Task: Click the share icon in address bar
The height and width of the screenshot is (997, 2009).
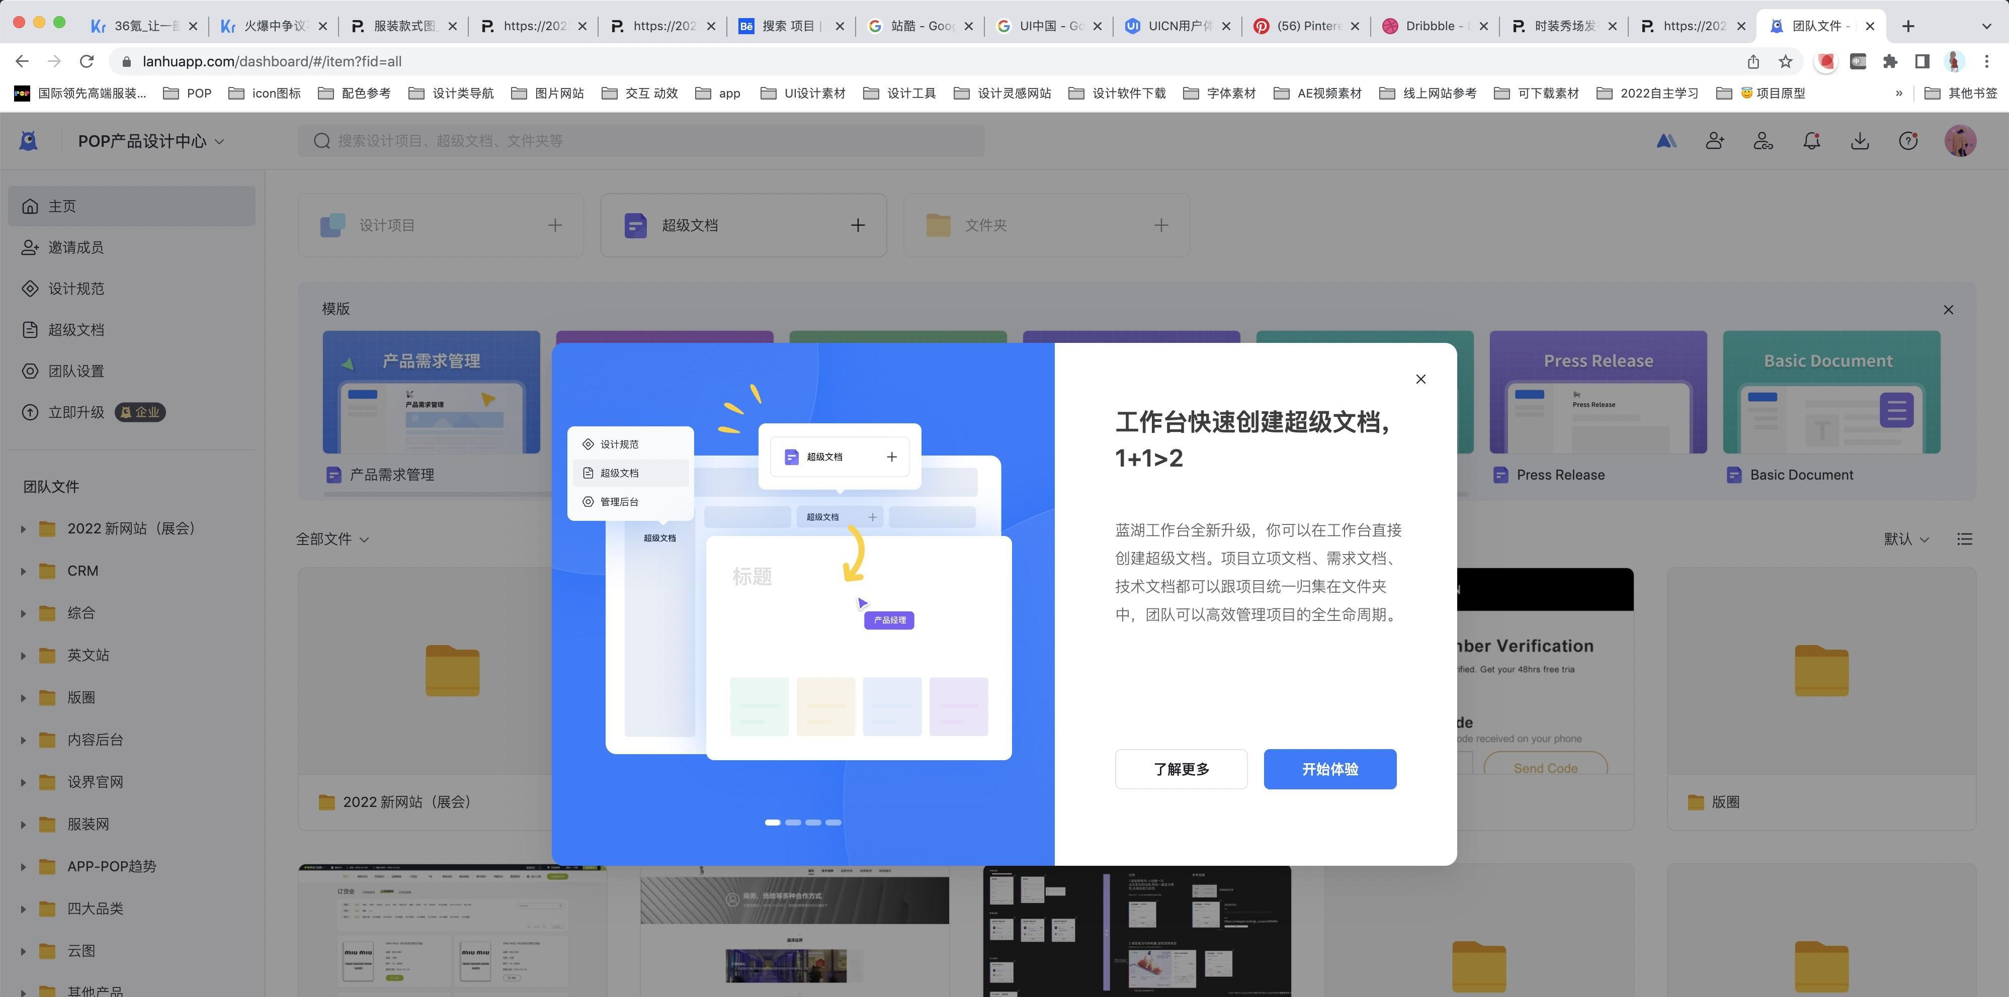Action: pyautogui.click(x=1753, y=61)
